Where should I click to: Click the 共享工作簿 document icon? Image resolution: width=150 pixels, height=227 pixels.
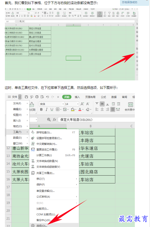click(x=33, y=173)
